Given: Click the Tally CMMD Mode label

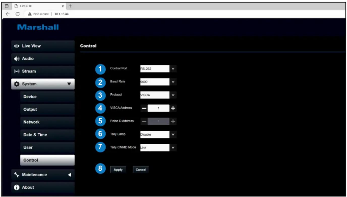Looking at the screenshot, I should tap(123, 147).
